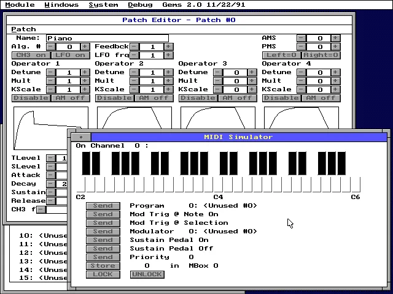The width and height of the screenshot is (393, 294).
Task: Send the Priority value
Action: point(103,257)
